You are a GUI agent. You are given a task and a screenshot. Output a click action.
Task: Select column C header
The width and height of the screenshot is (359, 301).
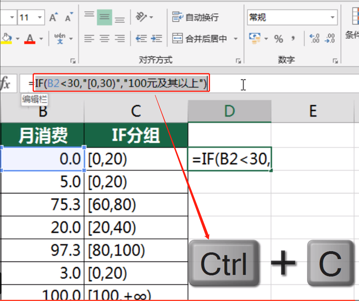pos(136,111)
